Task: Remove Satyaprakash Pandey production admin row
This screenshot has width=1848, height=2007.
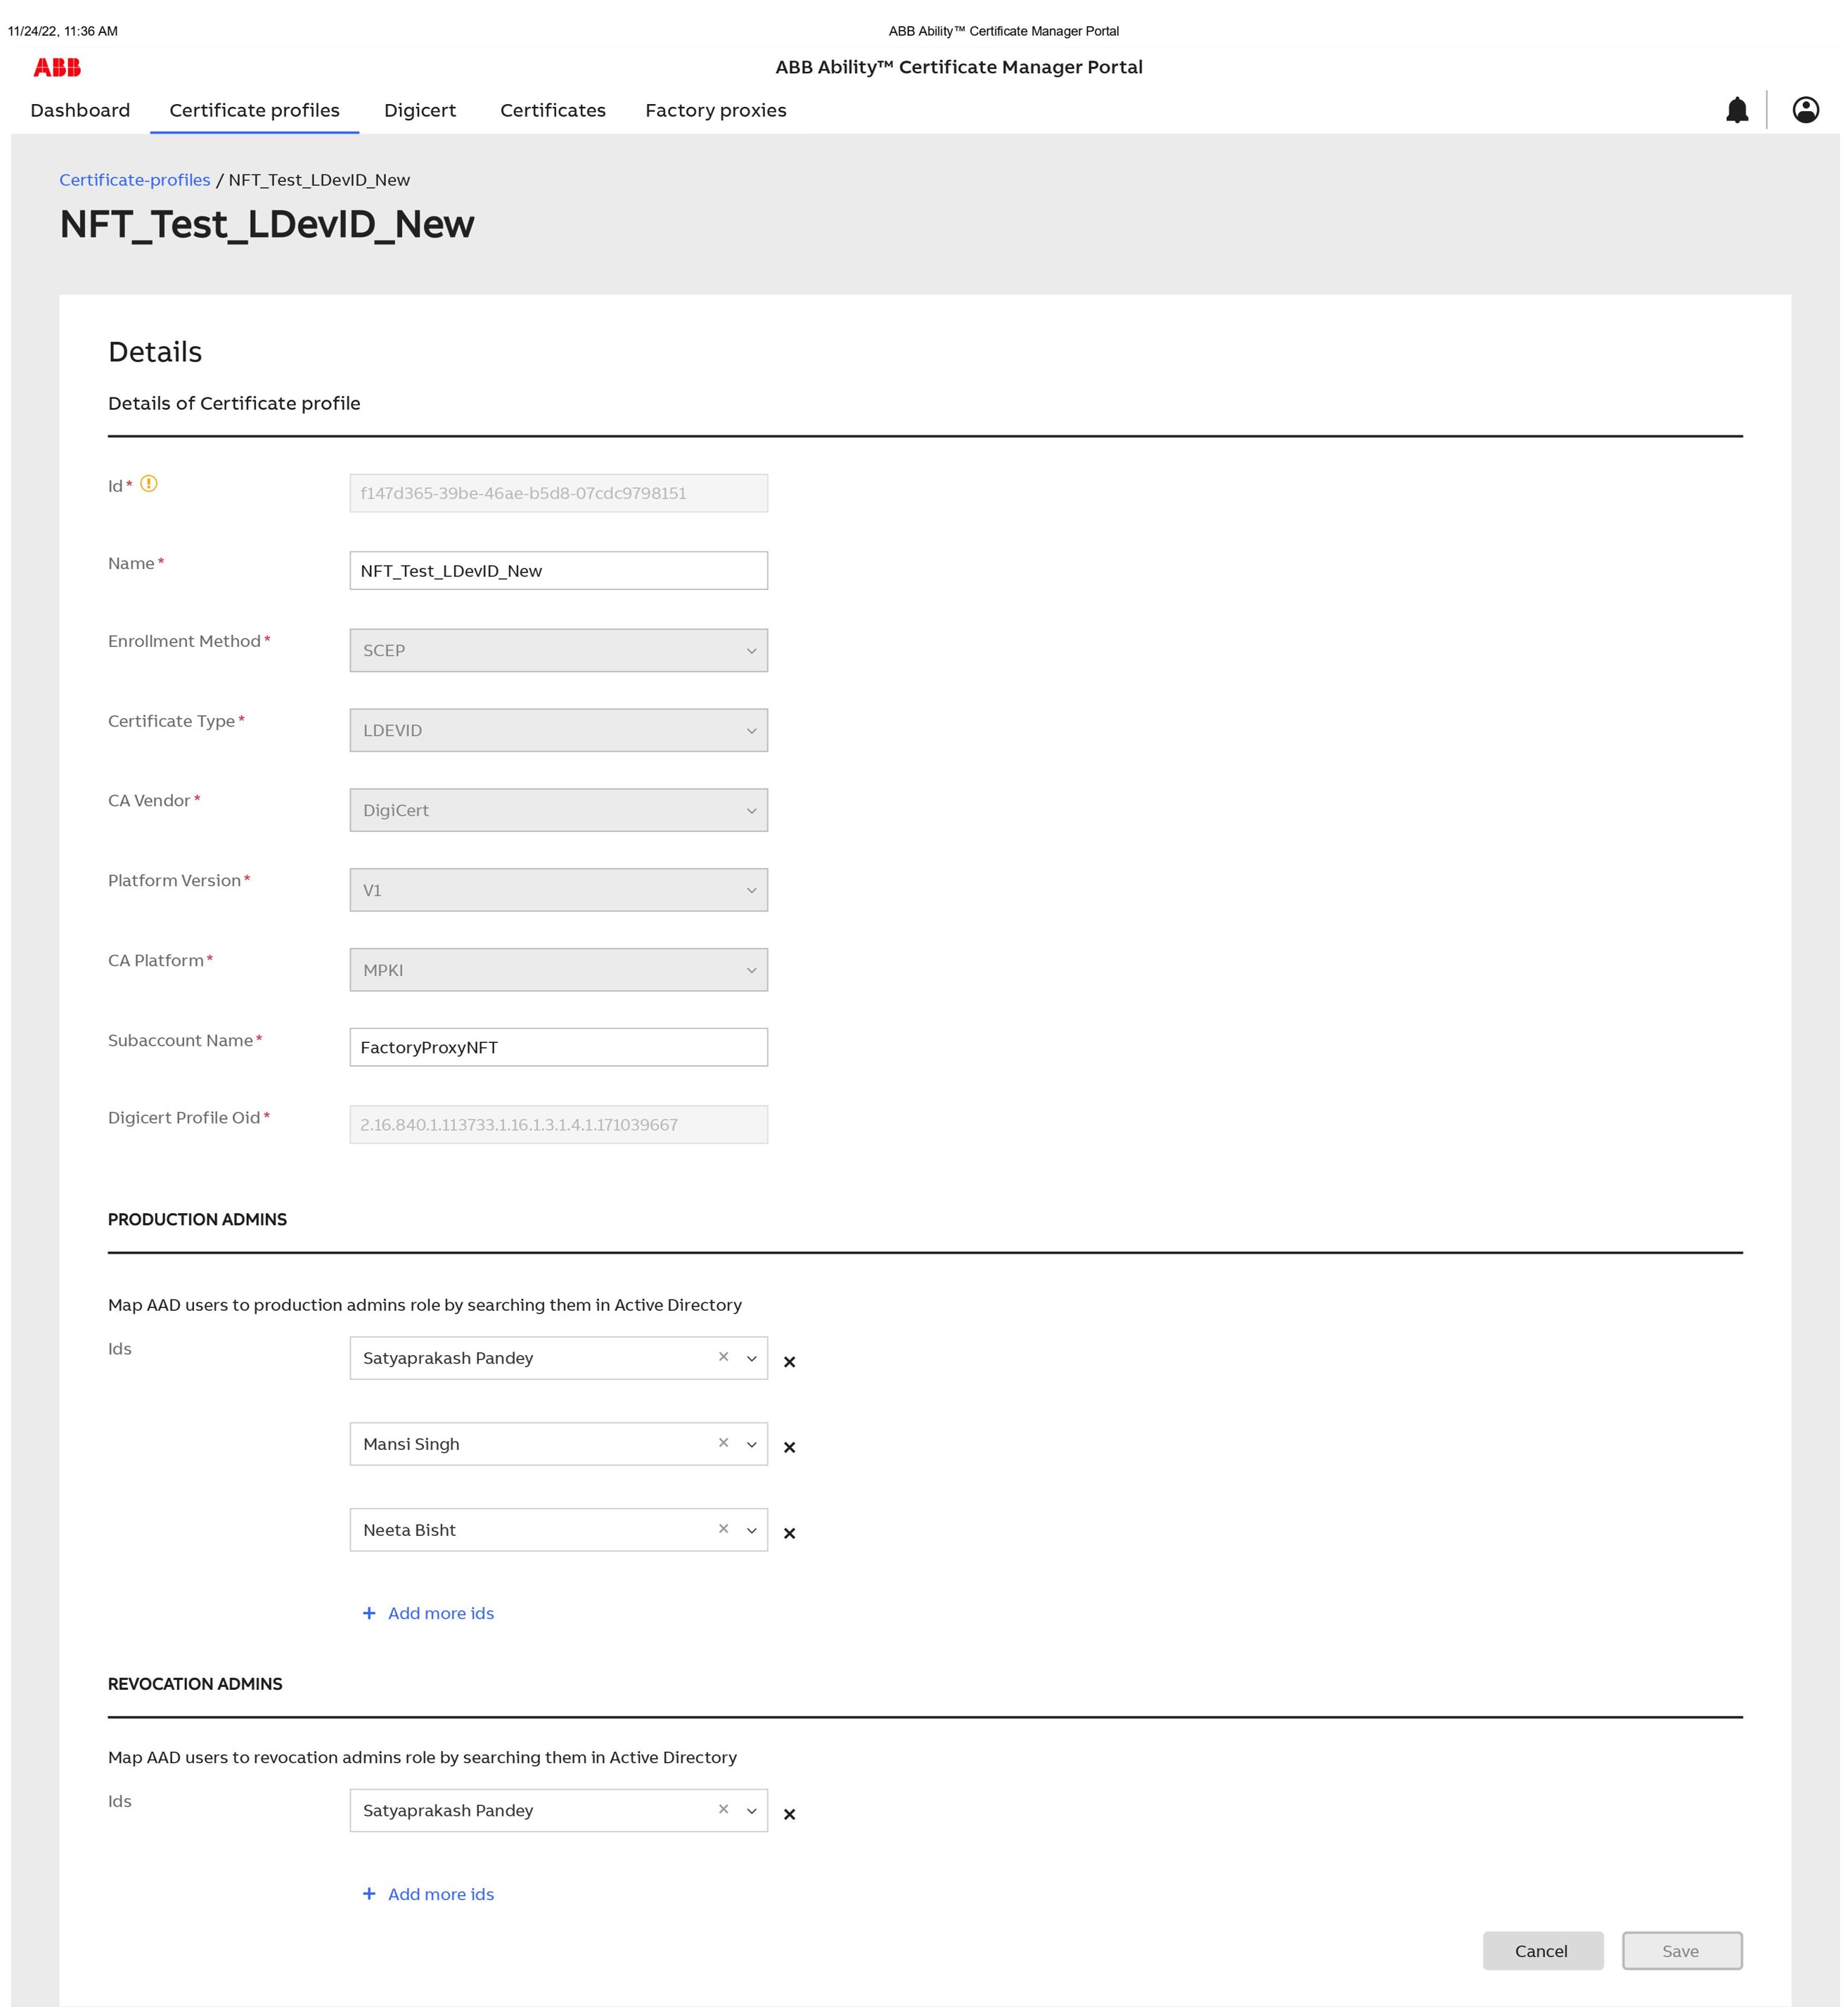Action: (789, 1362)
